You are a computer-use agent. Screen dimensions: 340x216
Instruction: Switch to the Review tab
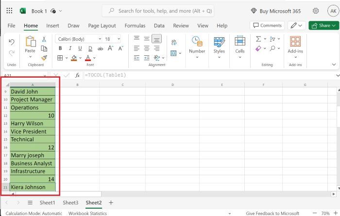pyautogui.click(x=181, y=26)
